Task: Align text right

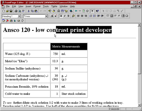Action: 86,16
